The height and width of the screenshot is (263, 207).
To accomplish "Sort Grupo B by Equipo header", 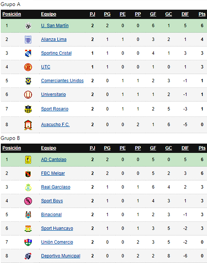I will click(x=49, y=148).
